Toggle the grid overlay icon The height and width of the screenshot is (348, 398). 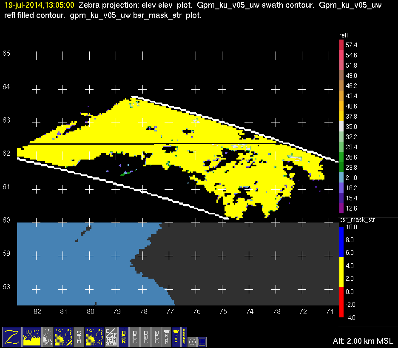202,341
